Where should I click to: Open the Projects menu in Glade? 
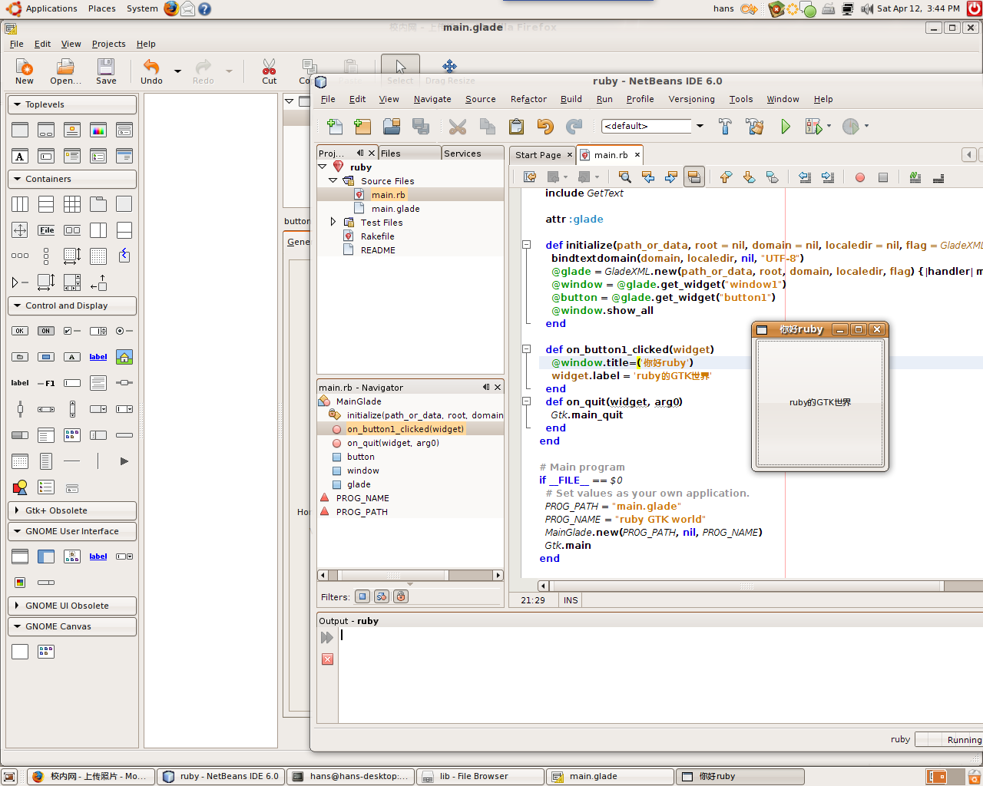pos(108,44)
